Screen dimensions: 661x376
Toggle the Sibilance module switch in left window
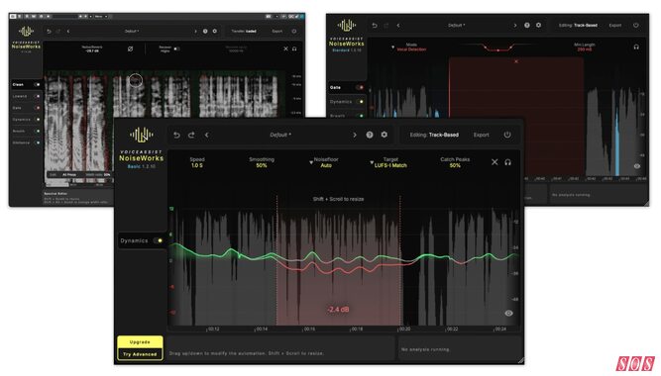[x=37, y=143]
